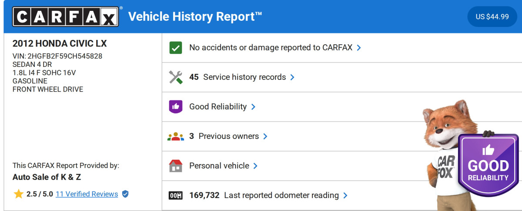This screenshot has width=522, height=211.
Task: Click the three-people previous owners icon
Action: point(175,136)
